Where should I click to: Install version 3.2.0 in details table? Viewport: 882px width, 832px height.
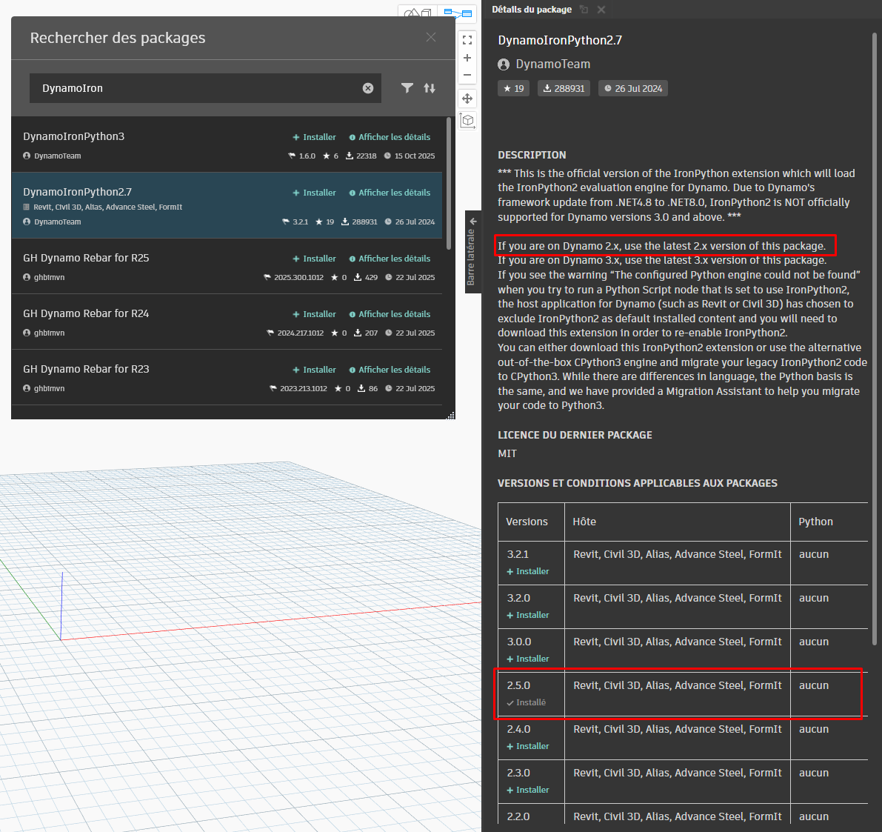(x=527, y=615)
